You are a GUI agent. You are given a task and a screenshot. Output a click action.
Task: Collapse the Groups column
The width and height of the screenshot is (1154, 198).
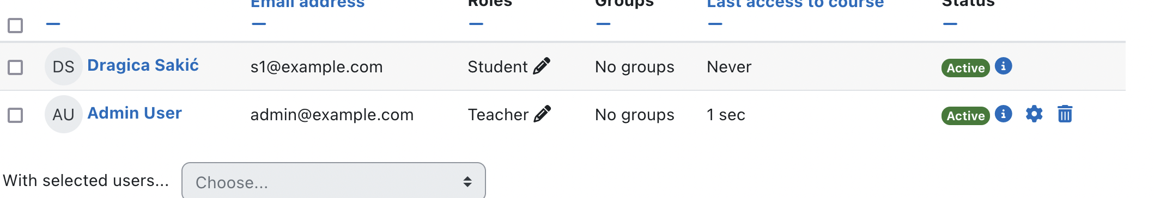[603, 24]
